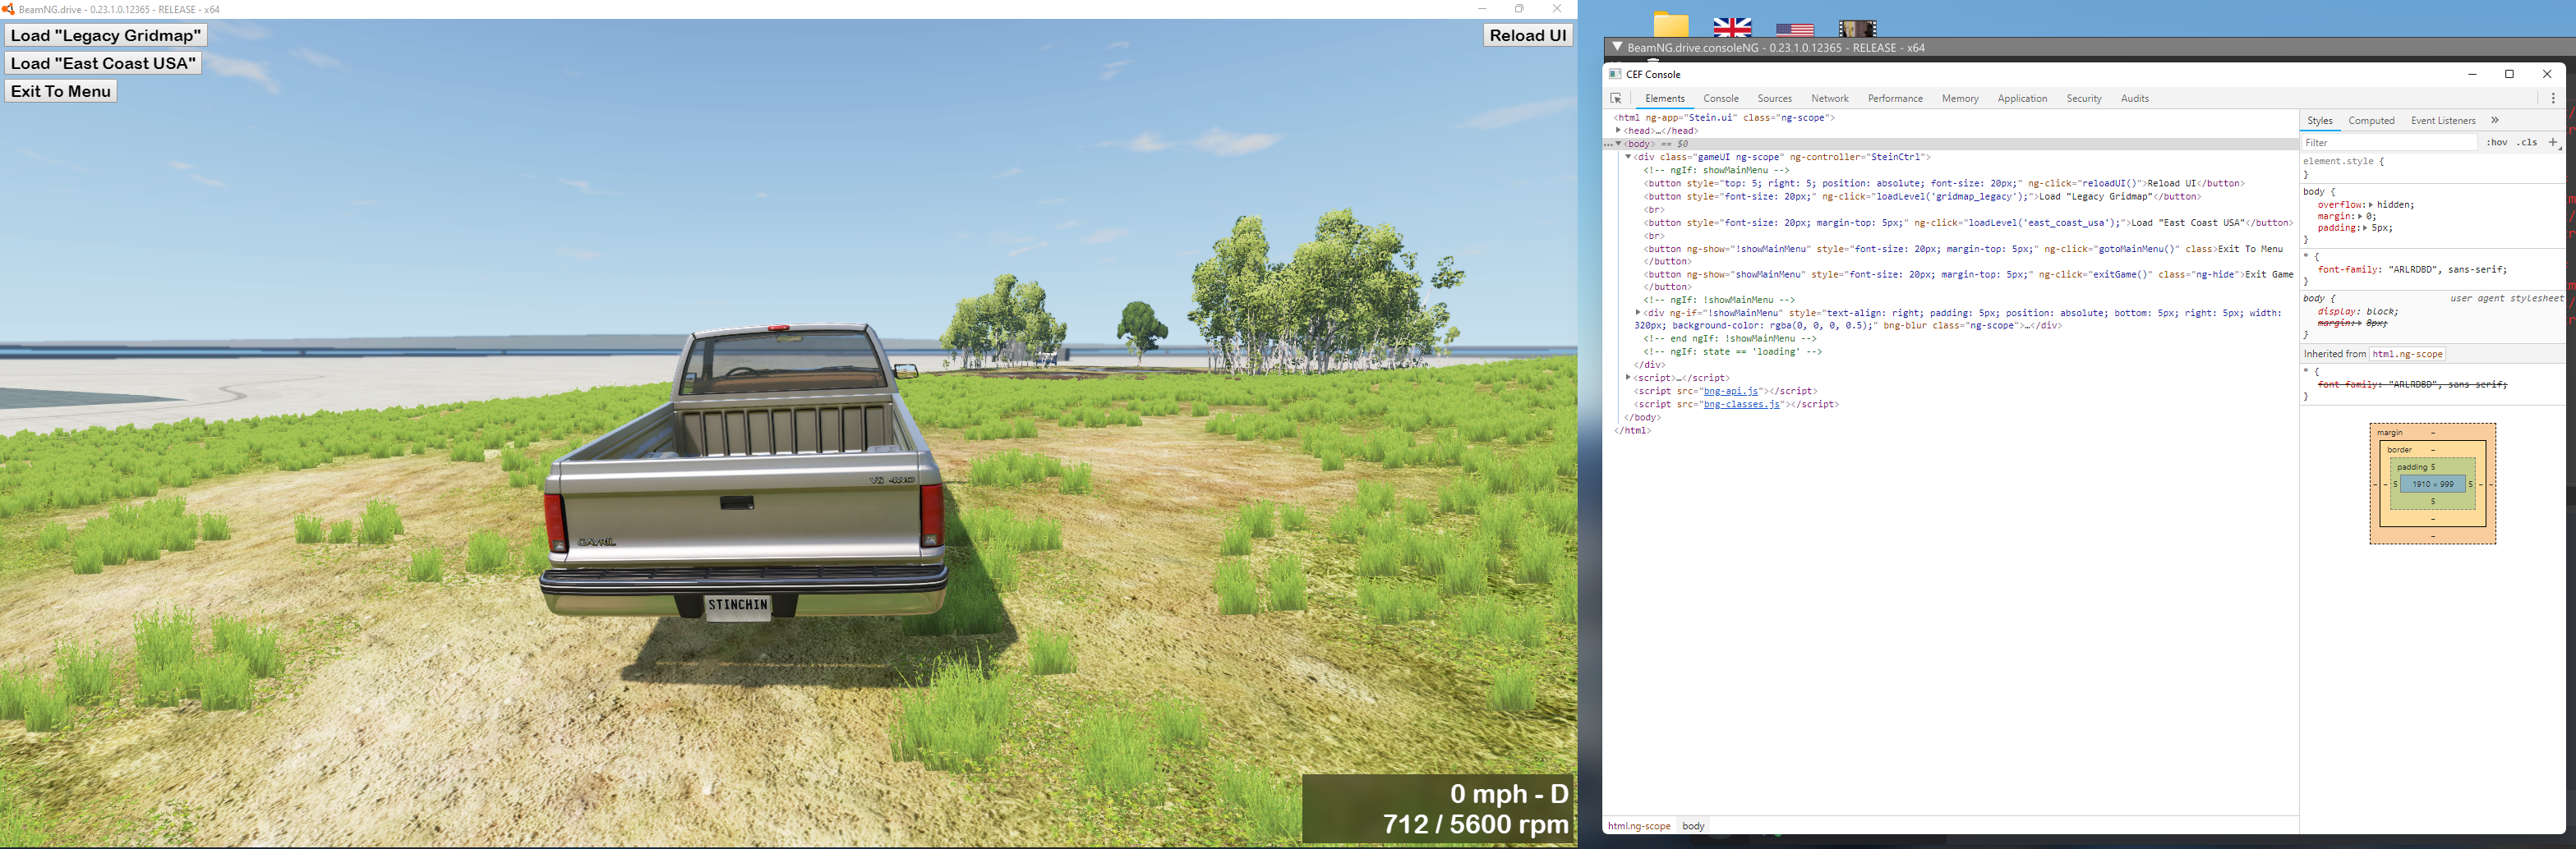
Task: Open the bng-classes.js script link
Action: [1742, 403]
